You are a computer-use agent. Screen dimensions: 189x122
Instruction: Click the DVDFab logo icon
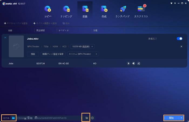coord(4,4)
